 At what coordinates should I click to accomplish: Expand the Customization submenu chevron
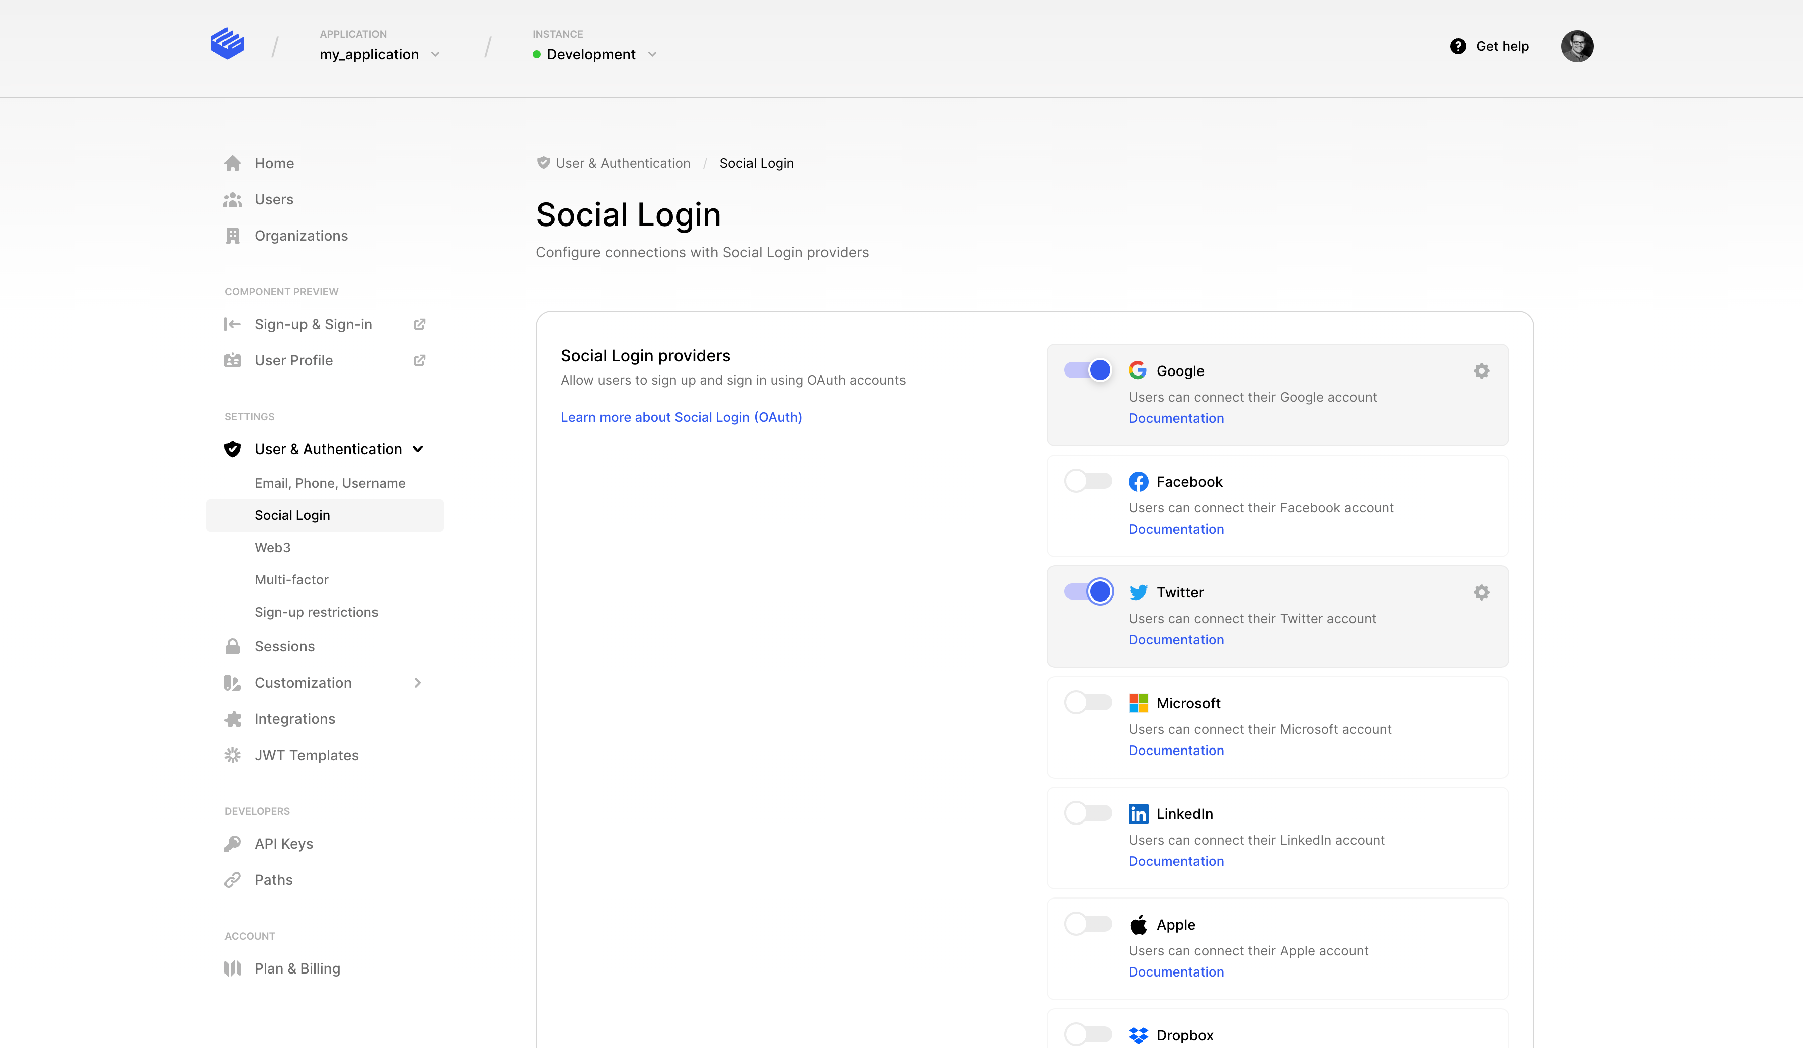pyautogui.click(x=418, y=683)
